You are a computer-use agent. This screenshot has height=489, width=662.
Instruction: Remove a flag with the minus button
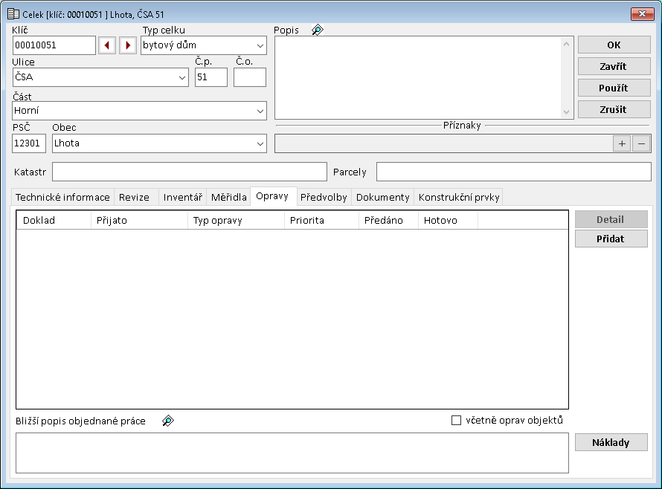[641, 143]
